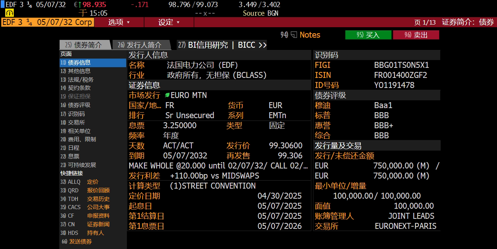The image size is (497, 249).
Task: Click the Source BGN label
Action: click(260, 13)
